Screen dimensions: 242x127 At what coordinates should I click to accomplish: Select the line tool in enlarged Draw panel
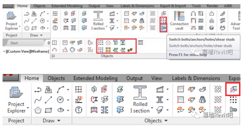[49, 100]
